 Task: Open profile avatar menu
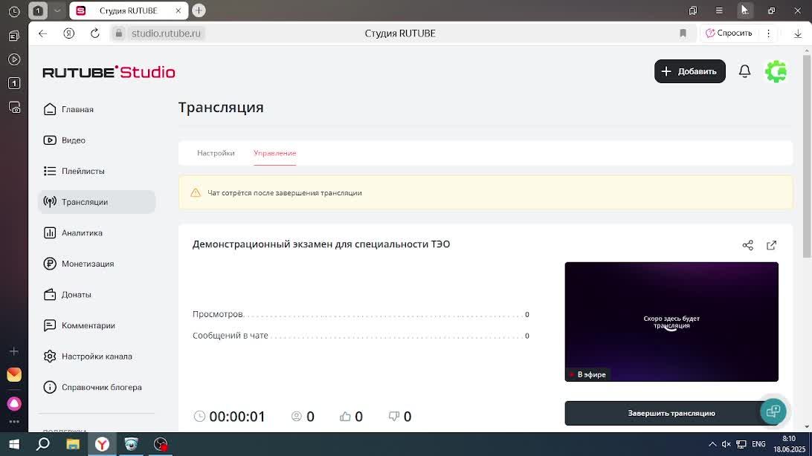click(776, 71)
